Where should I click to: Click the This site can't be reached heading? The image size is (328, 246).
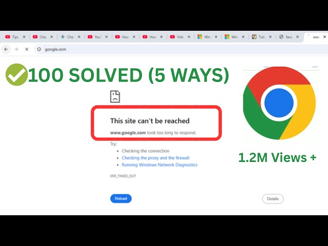pyautogui.click(x=150, y=121)
